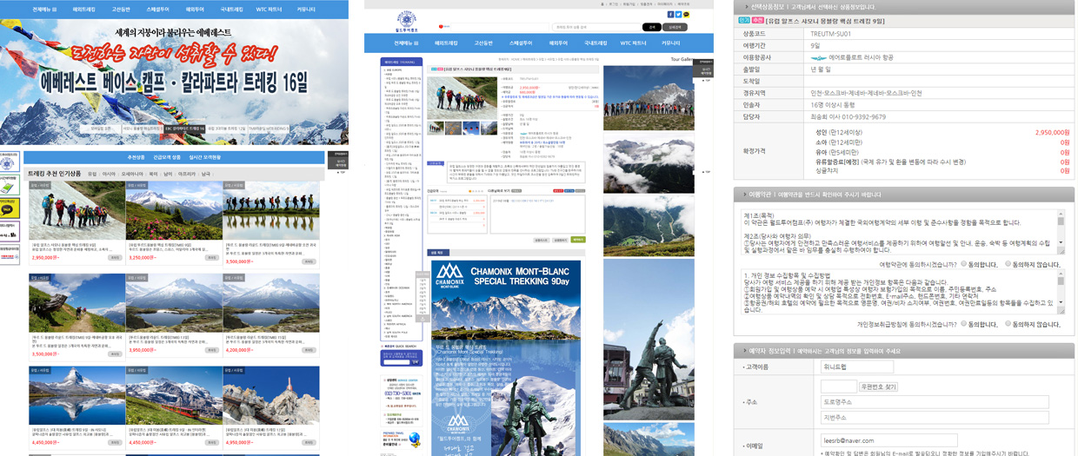Image resolution: width=1078 pixels, height=456 pixels.
Task: Open 커뮤니티 menu on Everest homepage
Action: click(x=306, y=10)
